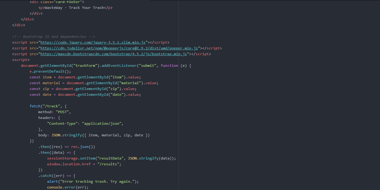Click the "application/json" string value
The height and width of the screenshot is (190, 380).
tap(102, 124)
